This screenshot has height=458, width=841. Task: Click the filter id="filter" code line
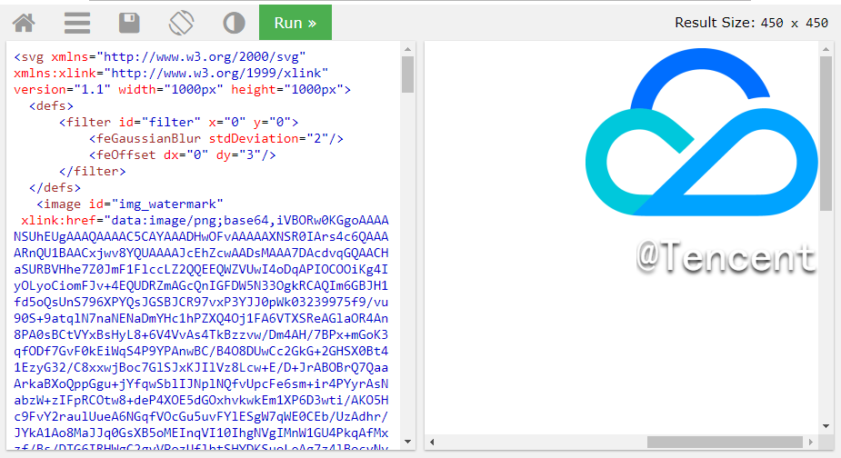coord(178,123)
